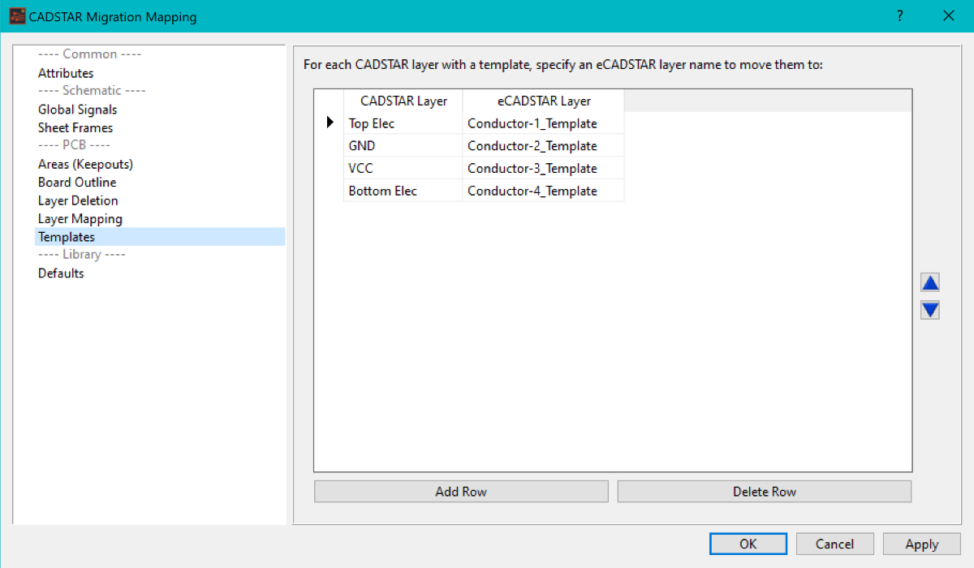Click the Delete Row button

765,492
